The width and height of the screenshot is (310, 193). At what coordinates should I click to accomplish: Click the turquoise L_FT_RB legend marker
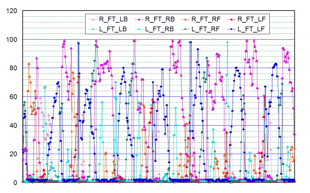pos(139,29)
